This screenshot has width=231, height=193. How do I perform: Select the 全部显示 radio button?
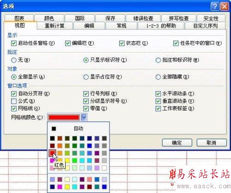pos(14,77)
